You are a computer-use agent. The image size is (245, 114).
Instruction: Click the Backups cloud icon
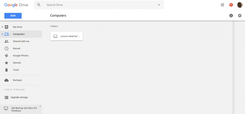(x=6, y=80)
